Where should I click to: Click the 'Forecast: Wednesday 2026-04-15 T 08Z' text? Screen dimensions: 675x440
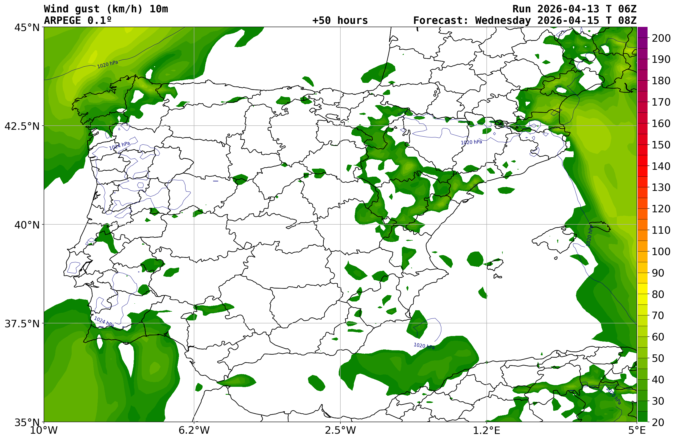click(x=525, y=20)
